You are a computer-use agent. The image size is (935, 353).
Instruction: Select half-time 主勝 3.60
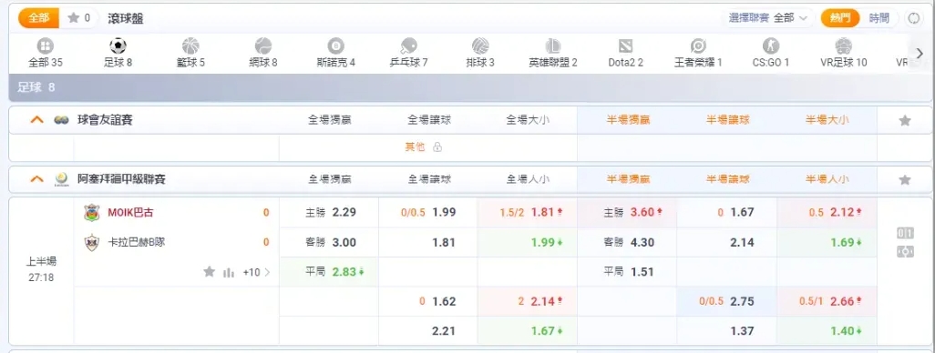pyautogui.click(x=627, y=213)
